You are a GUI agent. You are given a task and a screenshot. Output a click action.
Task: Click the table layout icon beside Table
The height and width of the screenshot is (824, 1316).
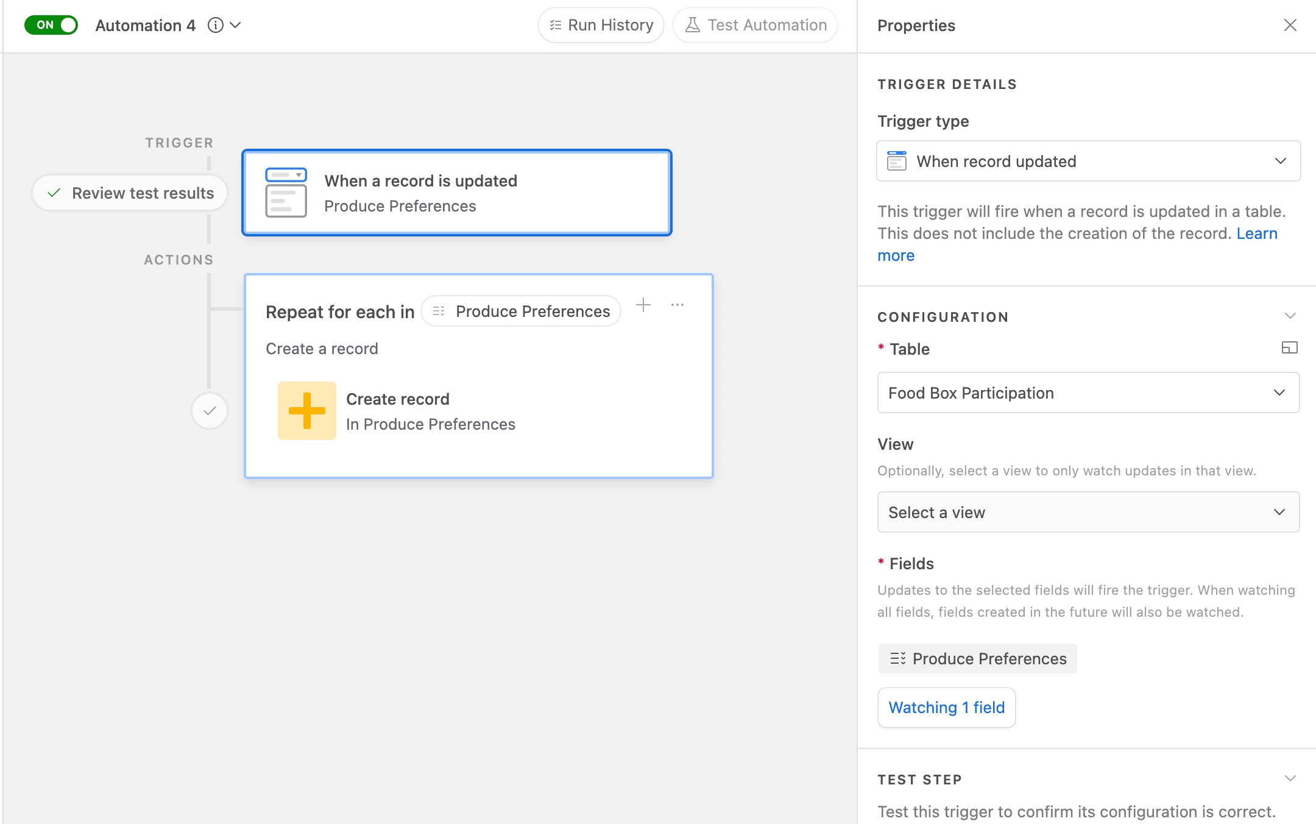(x=1289, y=348)
